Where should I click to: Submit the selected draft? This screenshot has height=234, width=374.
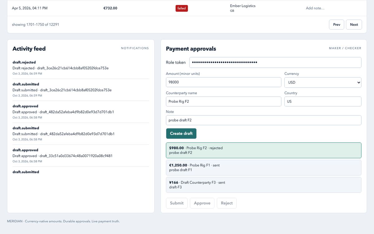(177, 203)
